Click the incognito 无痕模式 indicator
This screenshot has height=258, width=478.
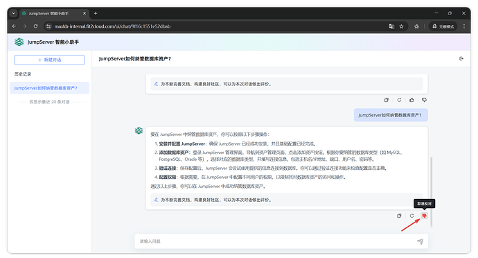(x=443, y=26)
